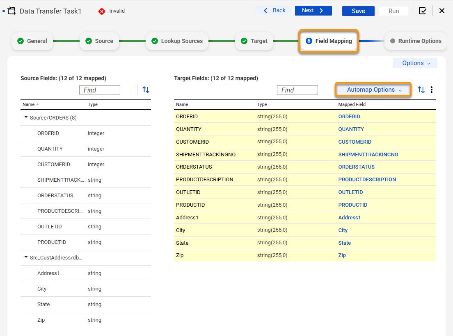Open mapped field Address1 link
Image resolution: width=453 pixels, height=336 pixels.
coord(349,218)
